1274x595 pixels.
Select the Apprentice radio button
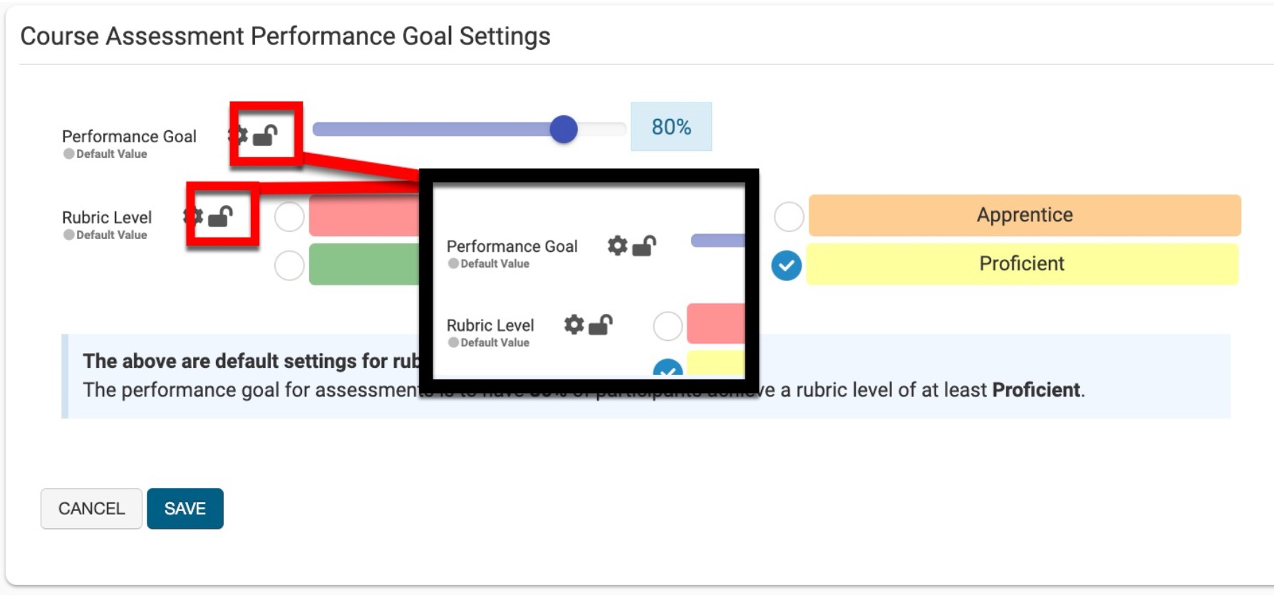(789, 216)
